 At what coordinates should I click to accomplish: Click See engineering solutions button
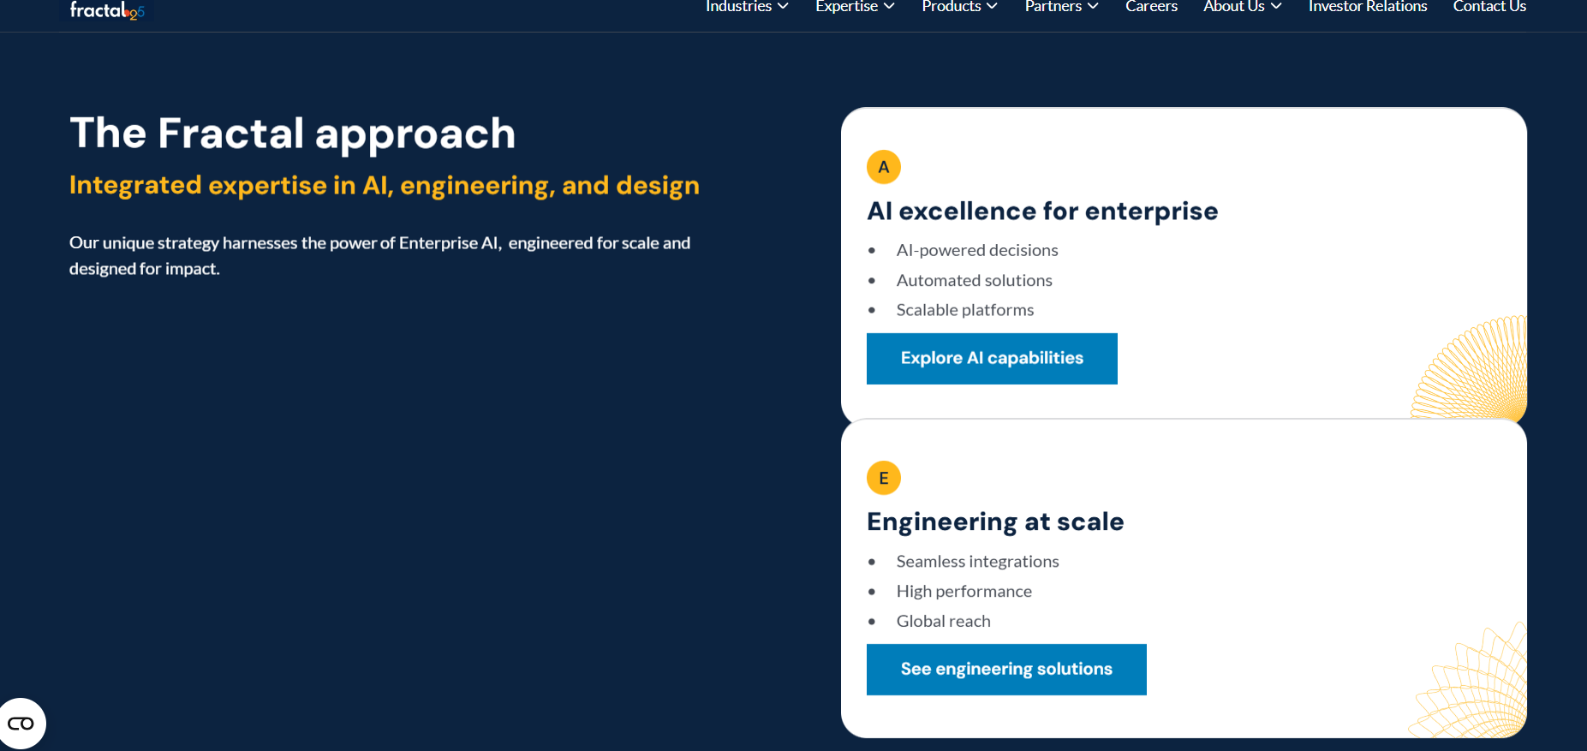[1006, 670]
